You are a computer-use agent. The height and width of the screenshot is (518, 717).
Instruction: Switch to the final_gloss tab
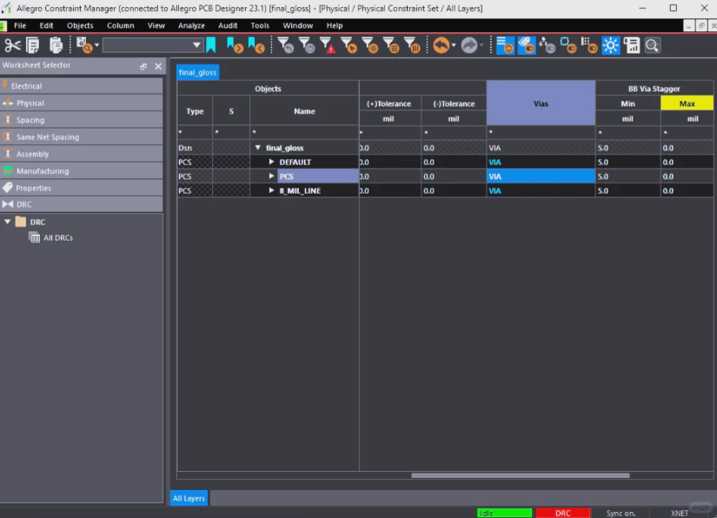point(197,72)
